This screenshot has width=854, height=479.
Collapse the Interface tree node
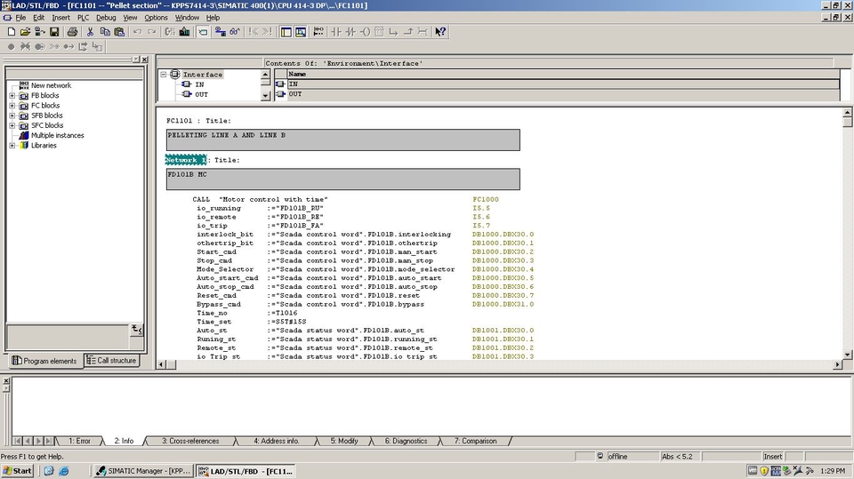point(164,75)
